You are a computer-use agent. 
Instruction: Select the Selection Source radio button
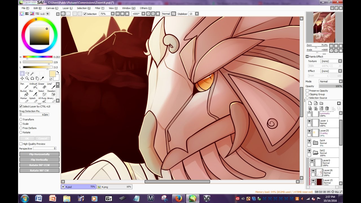click(x=307, y=98)
